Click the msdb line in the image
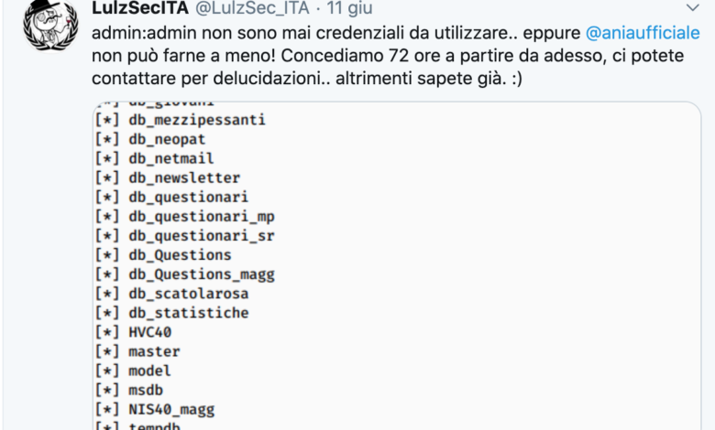Image resolution: width=715 pixels, height=430 pixels. 128,390
